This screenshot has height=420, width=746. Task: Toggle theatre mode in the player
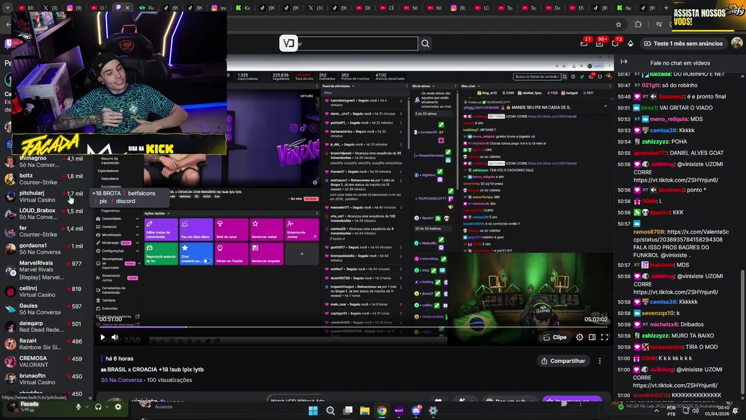click(592, 337)
